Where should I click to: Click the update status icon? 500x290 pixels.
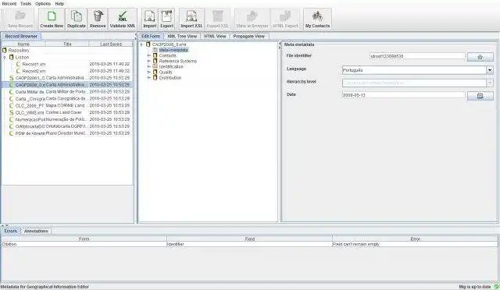(x=496, y=287)
